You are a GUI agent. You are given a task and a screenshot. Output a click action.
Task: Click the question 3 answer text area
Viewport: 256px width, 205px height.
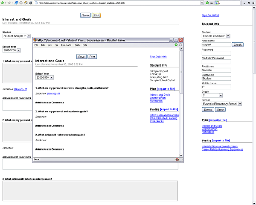90,191
